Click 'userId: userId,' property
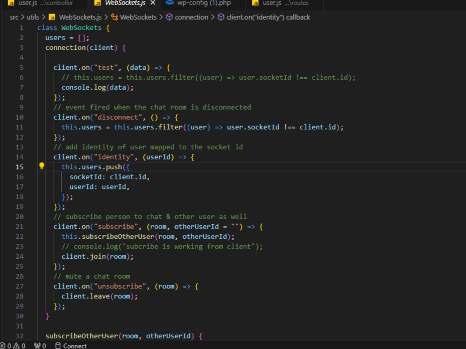The height and width of the screenshot is (349, 466). click(100, 187)
